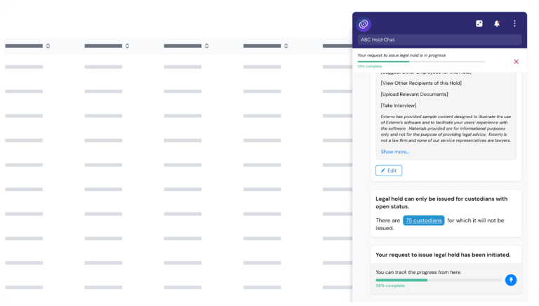Click the ABC Hold Chat title field

[440, 40]
